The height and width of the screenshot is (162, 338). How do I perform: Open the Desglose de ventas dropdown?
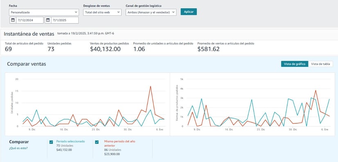point(102,12)
